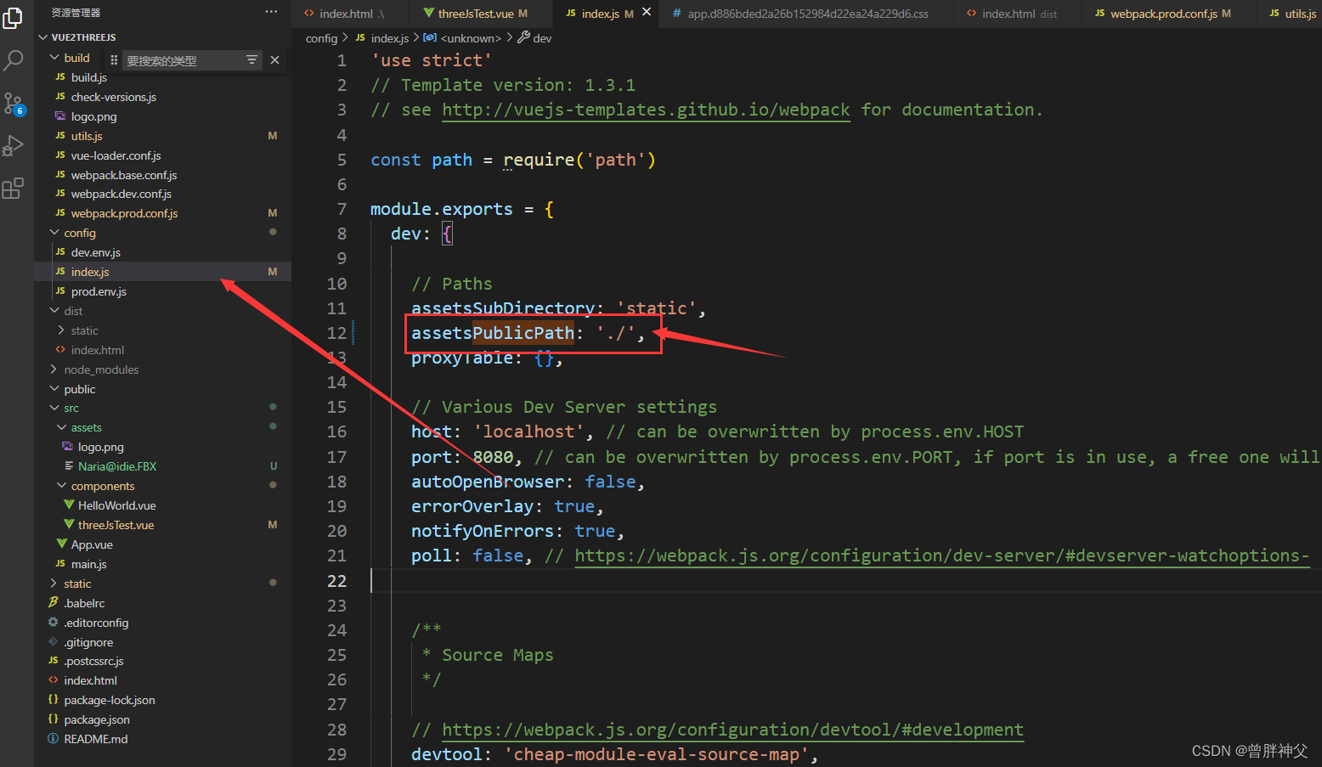Open utils.js in the explorer tree

[87, 136]
